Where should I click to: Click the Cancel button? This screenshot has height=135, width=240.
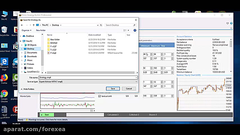129,89
